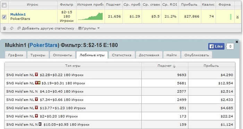Screen dimensions: 243x129
Task: Click the $1.29 average profit value
Action: (135, 16)
